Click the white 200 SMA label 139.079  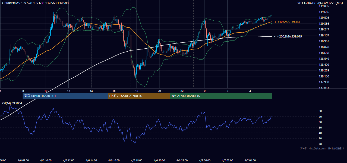pos(288,36)
